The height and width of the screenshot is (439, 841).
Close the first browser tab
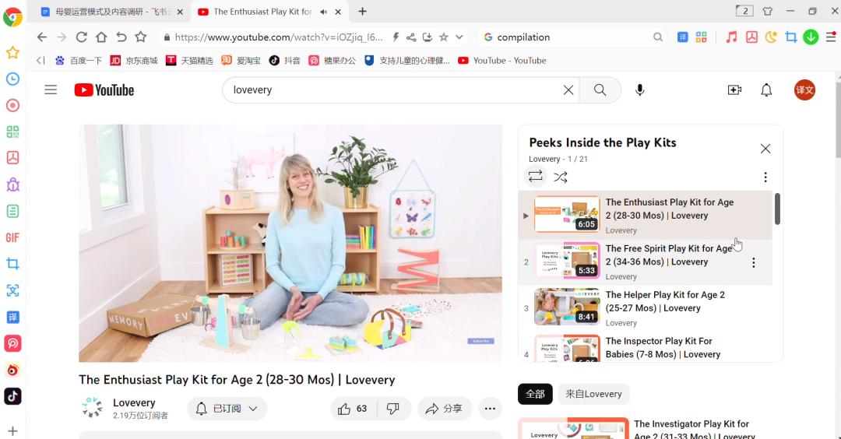pyautogui.click(x=180, y=12)
